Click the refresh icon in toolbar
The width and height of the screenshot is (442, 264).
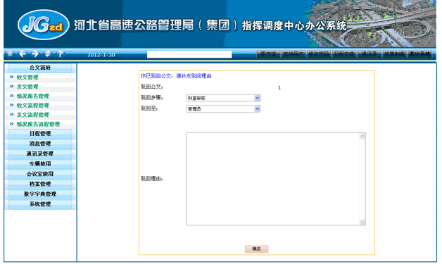pyautogui.click(x=48, y=54)
